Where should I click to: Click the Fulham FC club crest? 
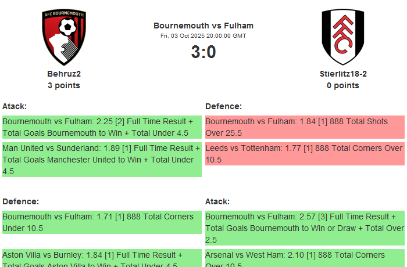[342, 37]
